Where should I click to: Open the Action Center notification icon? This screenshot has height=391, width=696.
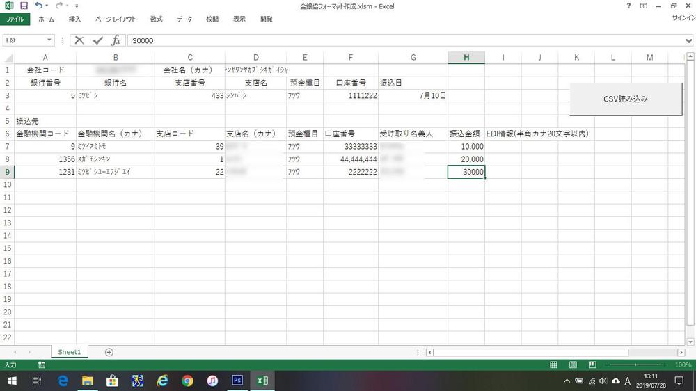click(679, 381)
